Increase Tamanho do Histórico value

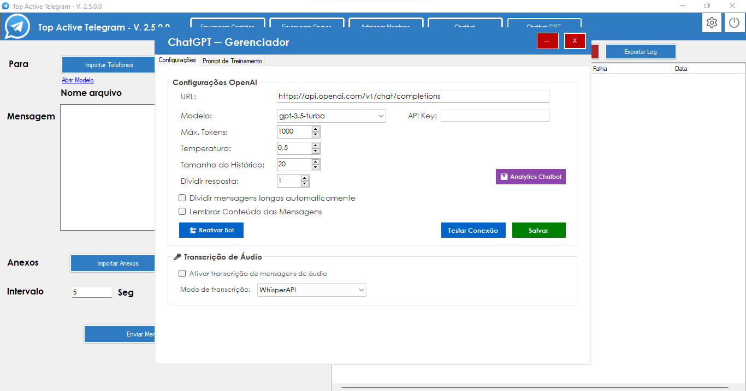pyautogui.click(x=316, y=162)
